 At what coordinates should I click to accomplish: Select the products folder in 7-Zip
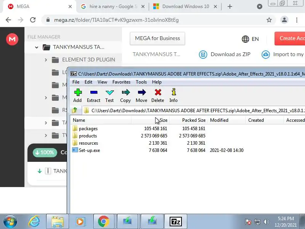[x=88, y=136]
